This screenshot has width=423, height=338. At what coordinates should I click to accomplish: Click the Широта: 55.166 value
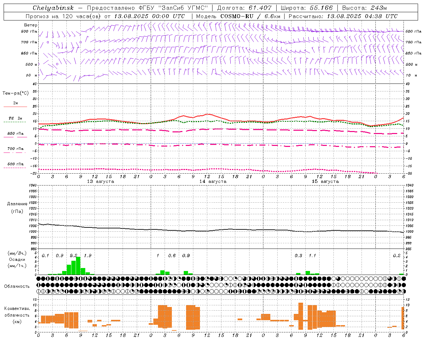click(x=306, y=8)
